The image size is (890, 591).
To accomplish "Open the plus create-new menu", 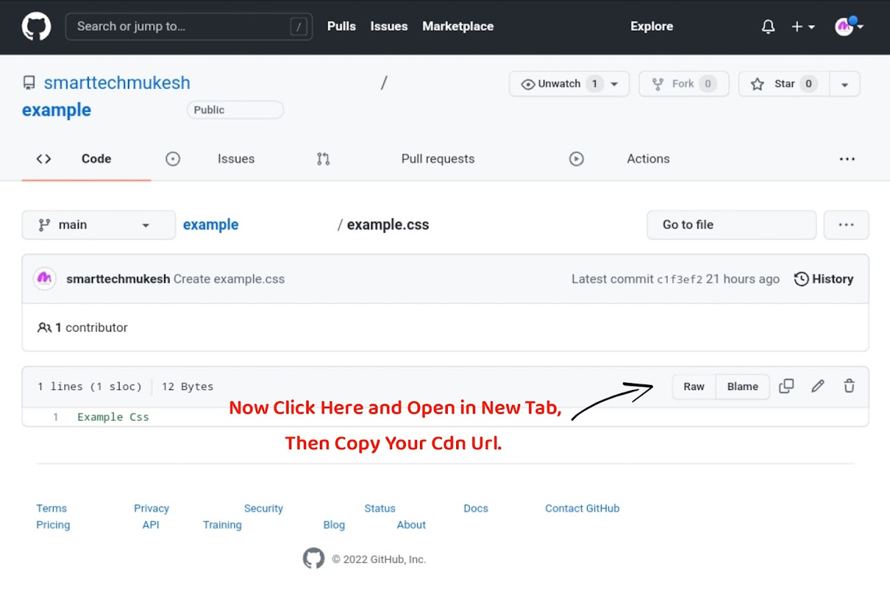I will [x=803, y=26].
